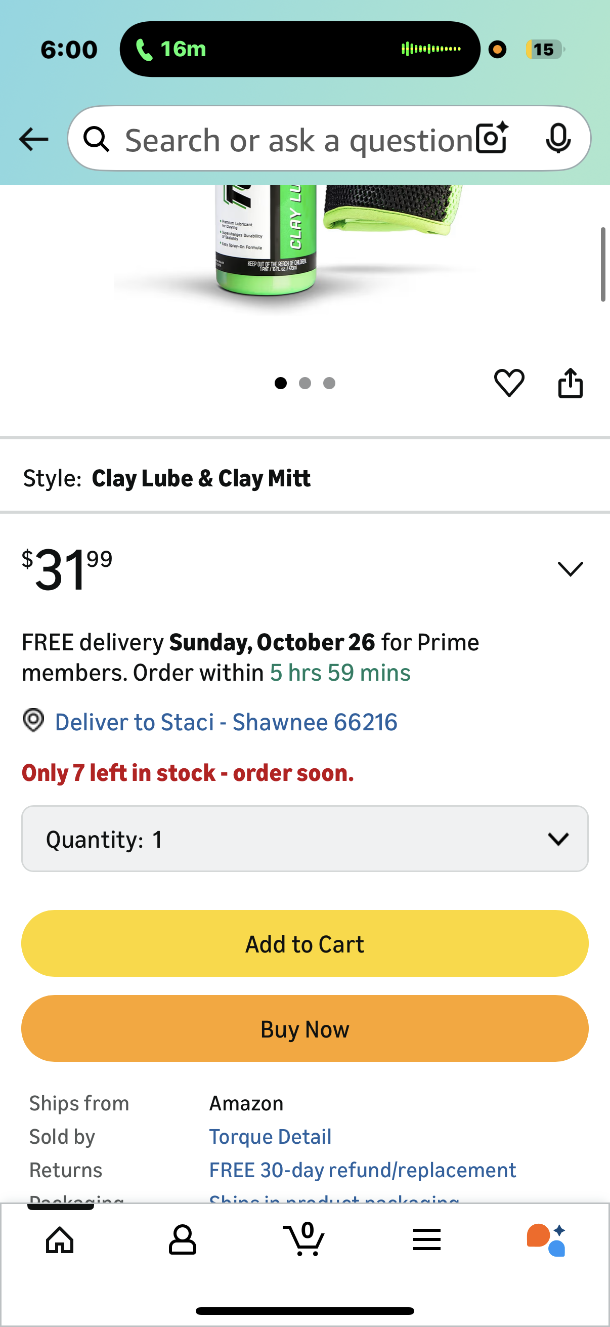Open the Home tab icon
The height and width of the screenshot is (1327, 610).
point(60,1240)
